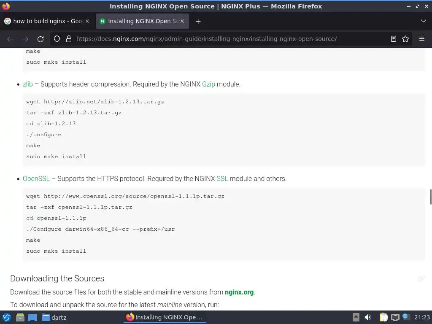Go forward with the forward arrow
Viewport: 432px width, 324px height.
click(x=25, y=39)
